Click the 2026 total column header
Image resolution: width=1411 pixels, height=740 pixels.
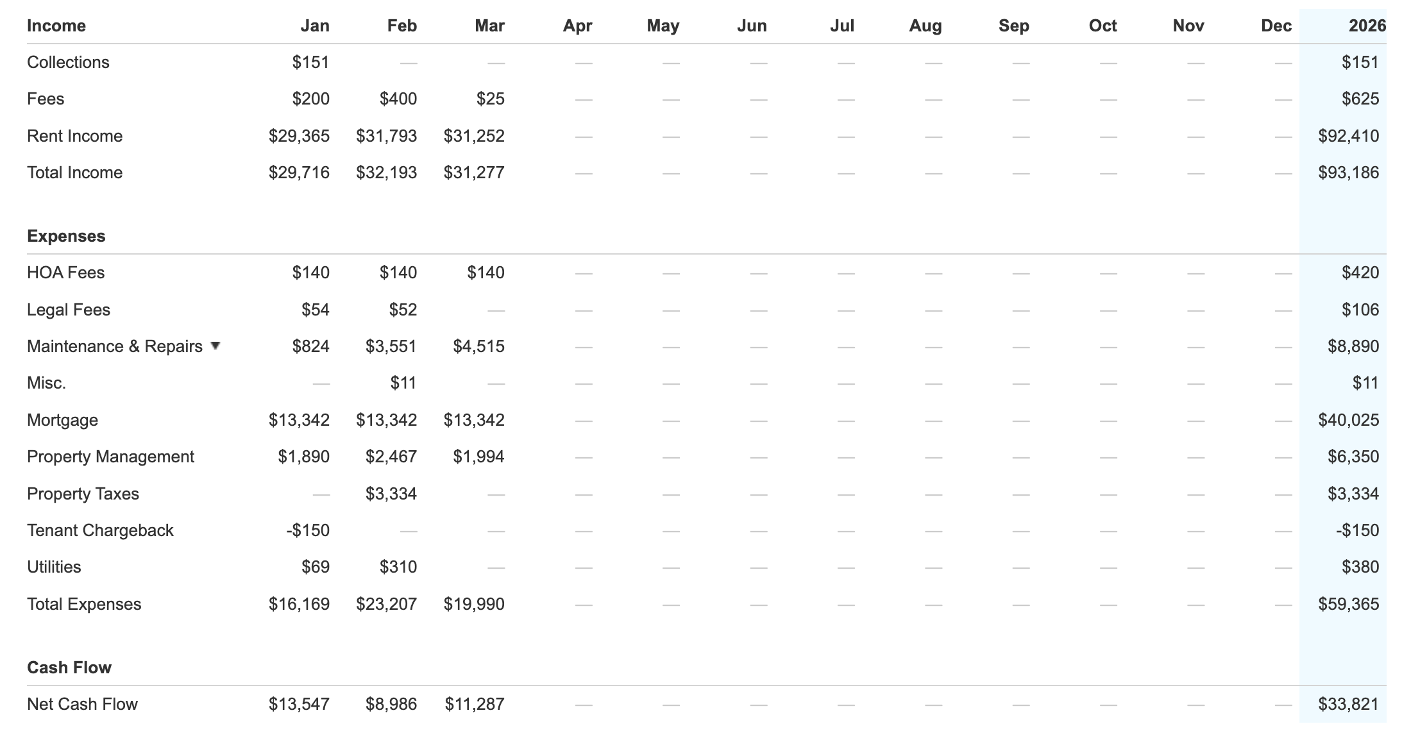(x=1366, y=26)
